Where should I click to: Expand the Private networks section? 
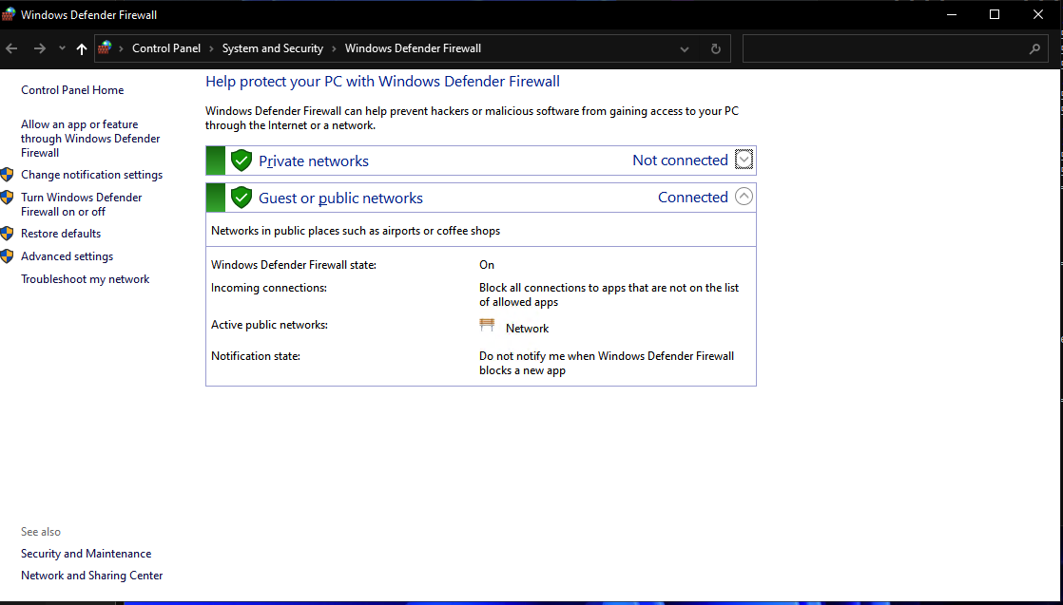tap(743, 160)
